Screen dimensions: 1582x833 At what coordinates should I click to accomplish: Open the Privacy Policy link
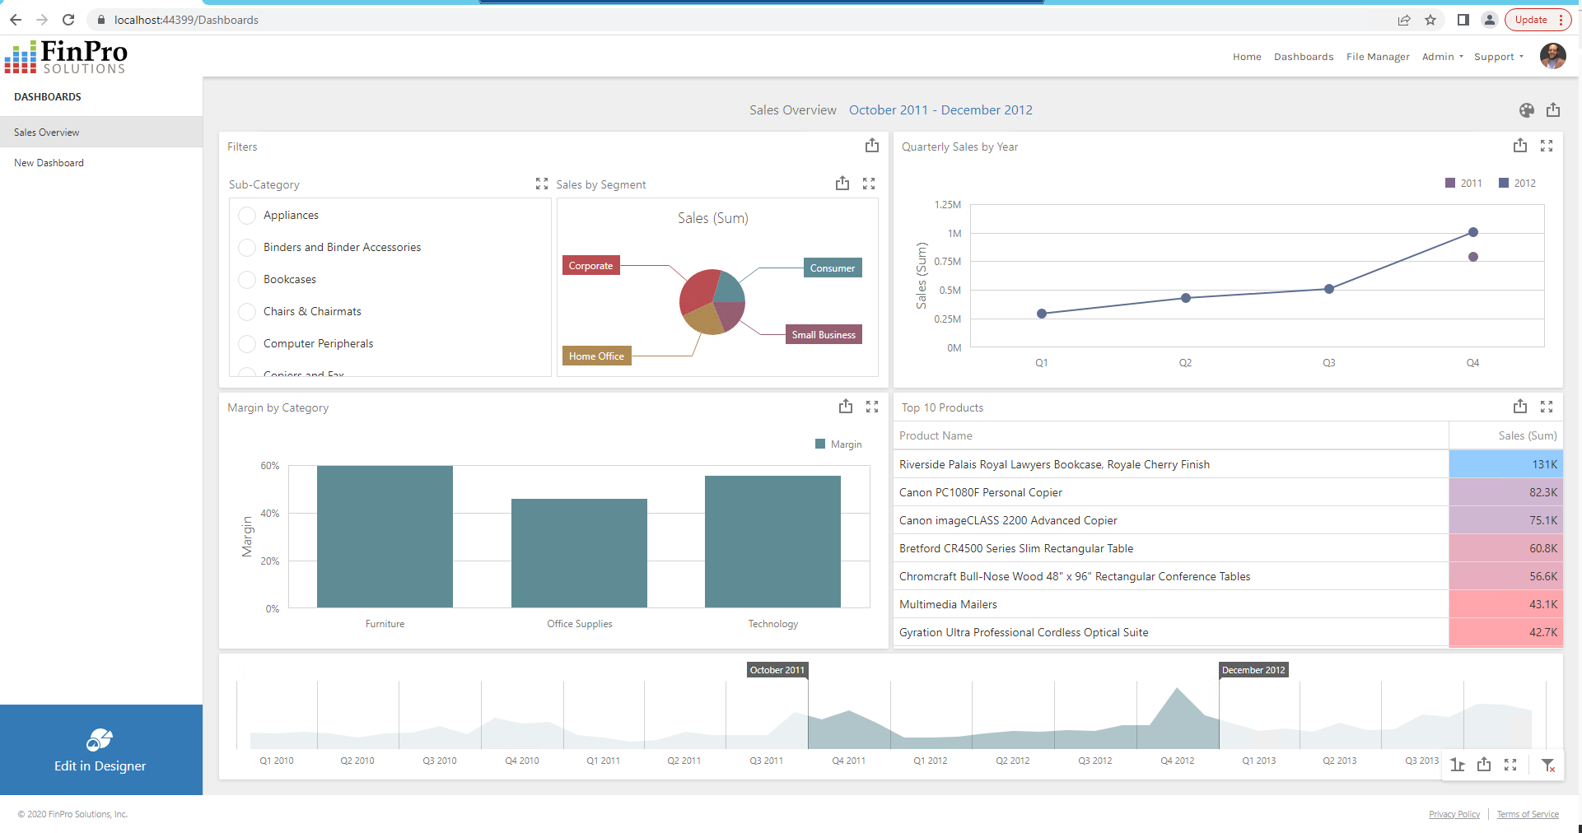(1454, 814)
